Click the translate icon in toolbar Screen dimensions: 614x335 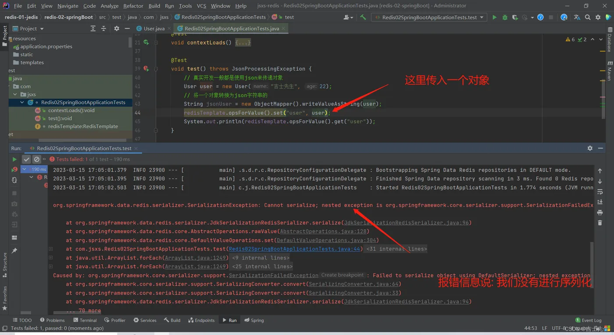click(577, 17)
